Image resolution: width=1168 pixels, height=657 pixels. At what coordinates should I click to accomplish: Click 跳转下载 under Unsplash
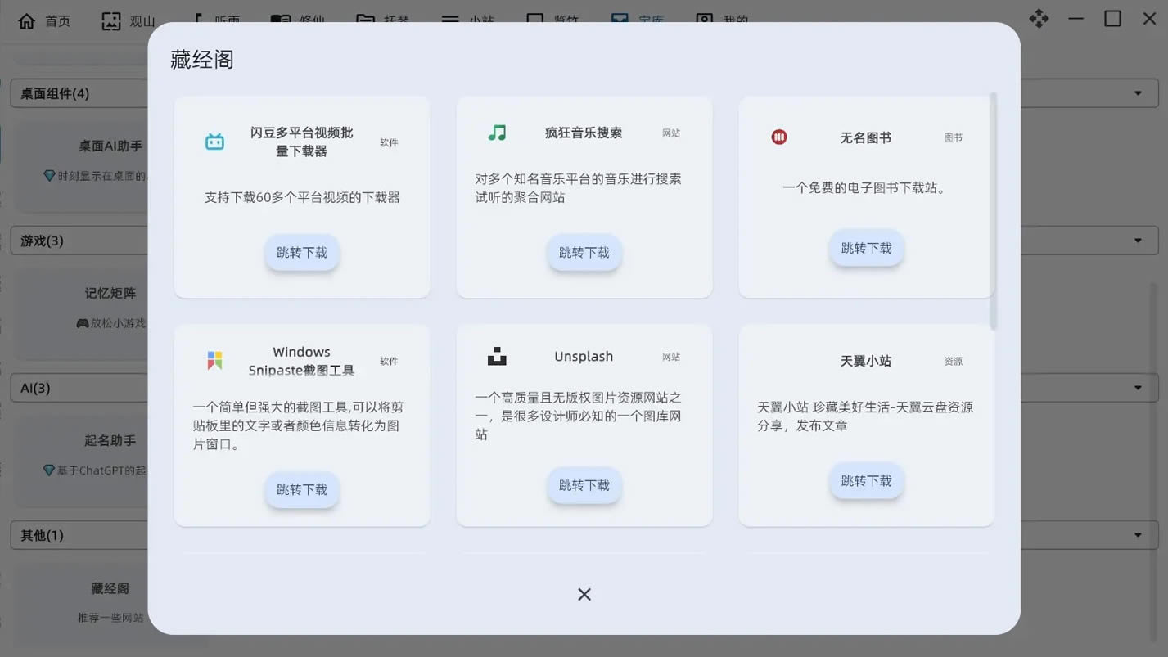584,485
